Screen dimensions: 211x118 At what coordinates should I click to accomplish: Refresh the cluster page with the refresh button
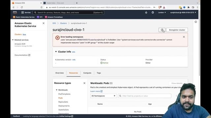click(x=162, y=30)
